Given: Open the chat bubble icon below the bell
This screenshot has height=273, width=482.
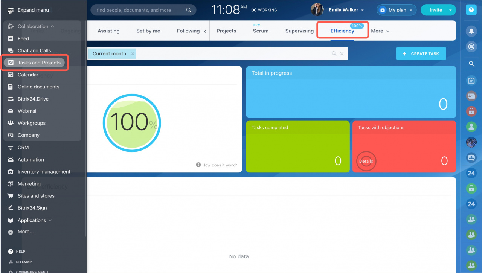Looking at the screenshot, I should point(471,46).
